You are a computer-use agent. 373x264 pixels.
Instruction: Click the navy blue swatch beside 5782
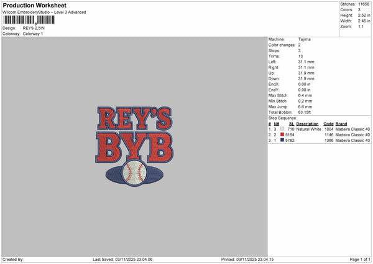[282, 140]
